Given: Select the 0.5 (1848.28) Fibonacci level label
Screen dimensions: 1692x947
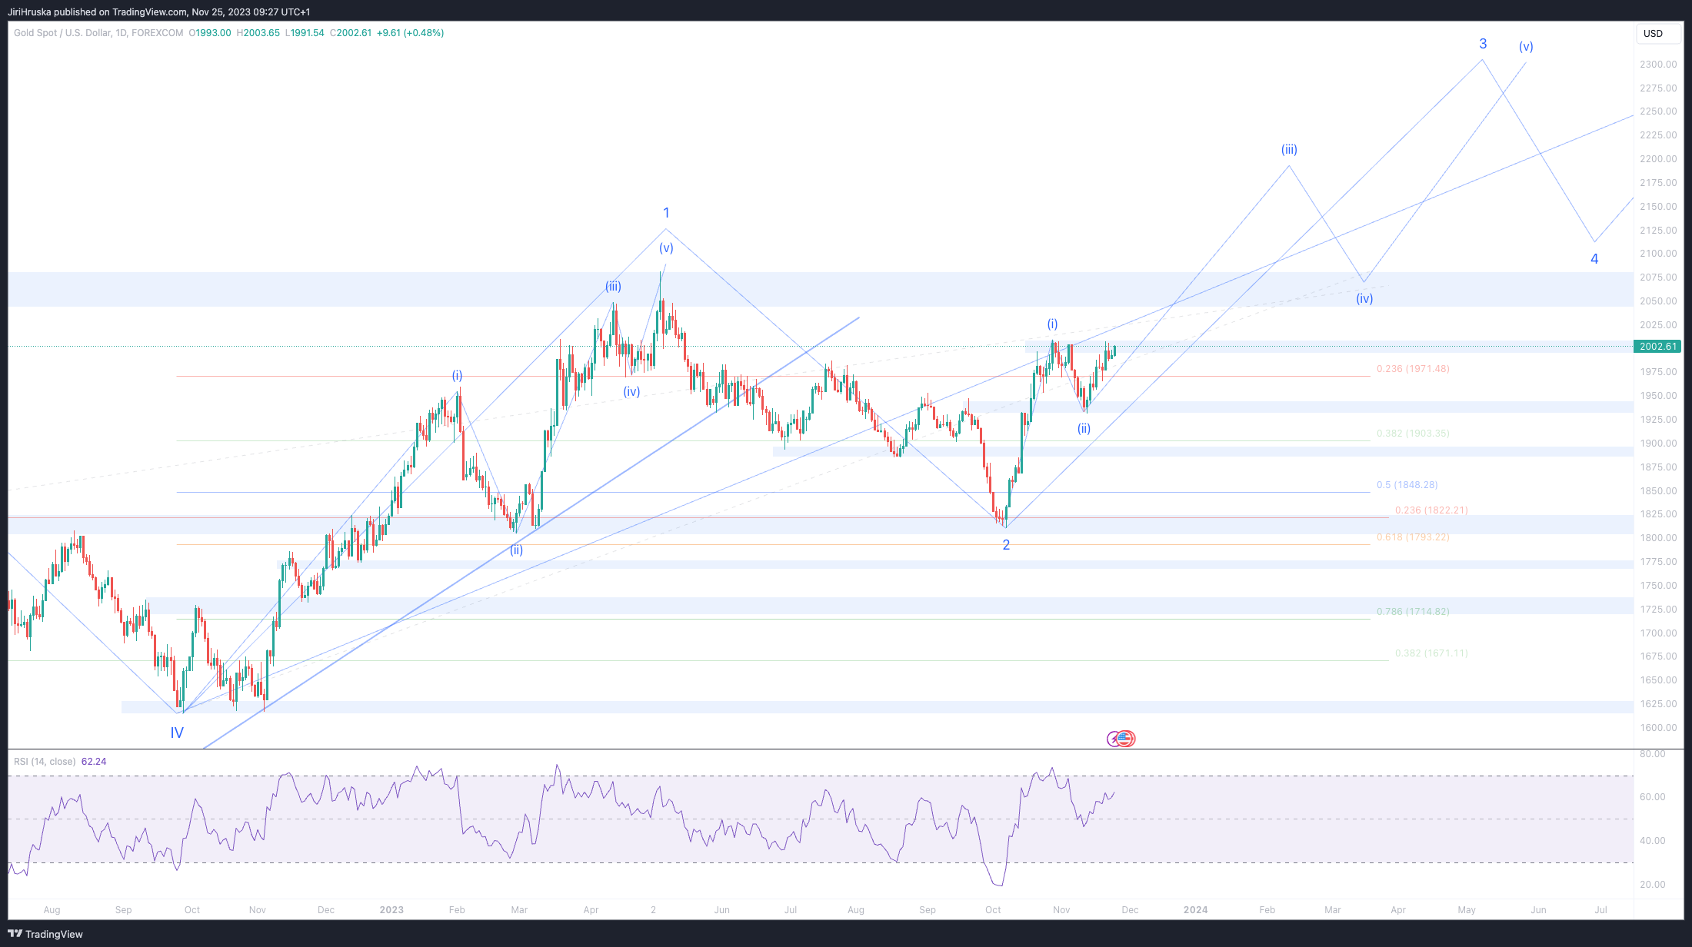Looking at the screenshot, I should [1407, 485].
